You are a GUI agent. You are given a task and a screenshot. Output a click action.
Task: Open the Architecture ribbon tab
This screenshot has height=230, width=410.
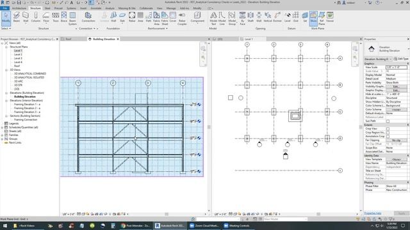19,8
